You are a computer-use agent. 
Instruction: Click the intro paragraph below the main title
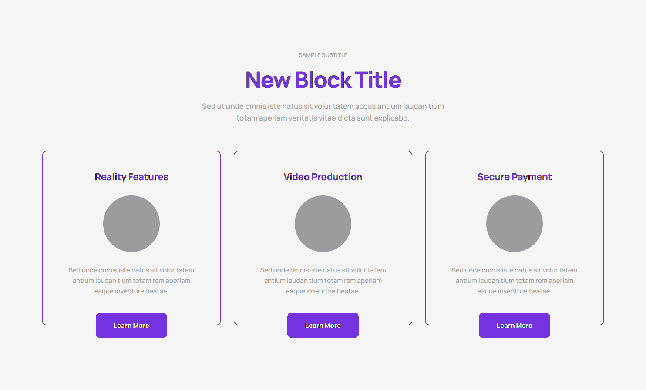[x=323, y=112]
